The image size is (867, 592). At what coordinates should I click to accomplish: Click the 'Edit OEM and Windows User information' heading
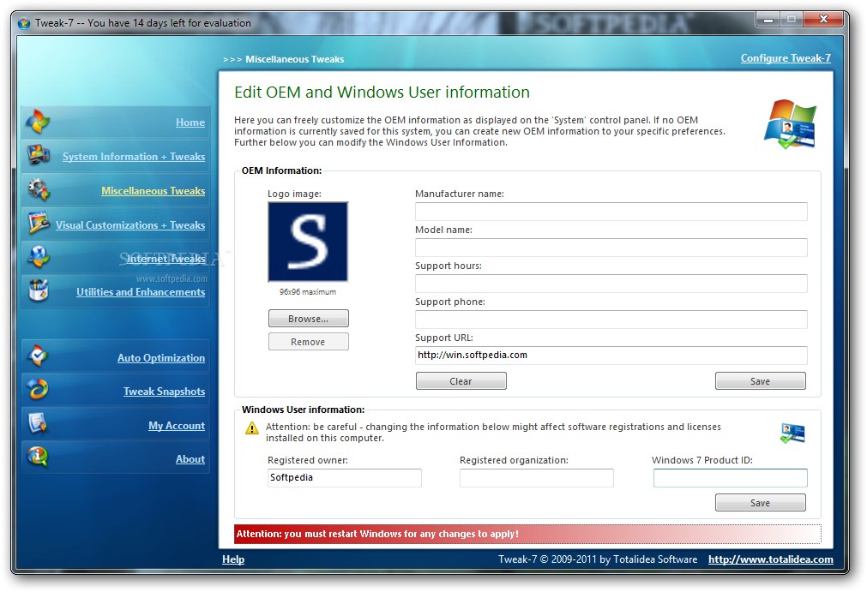(382, 93)
